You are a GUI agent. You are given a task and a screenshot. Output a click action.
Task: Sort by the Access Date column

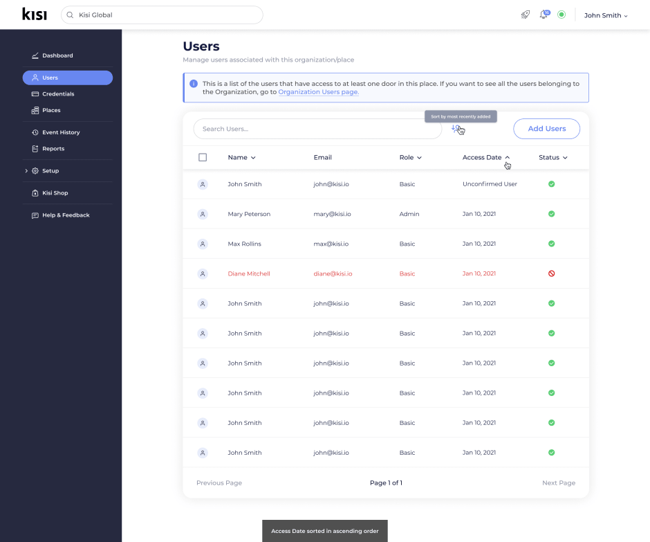[x=486, y=157]
